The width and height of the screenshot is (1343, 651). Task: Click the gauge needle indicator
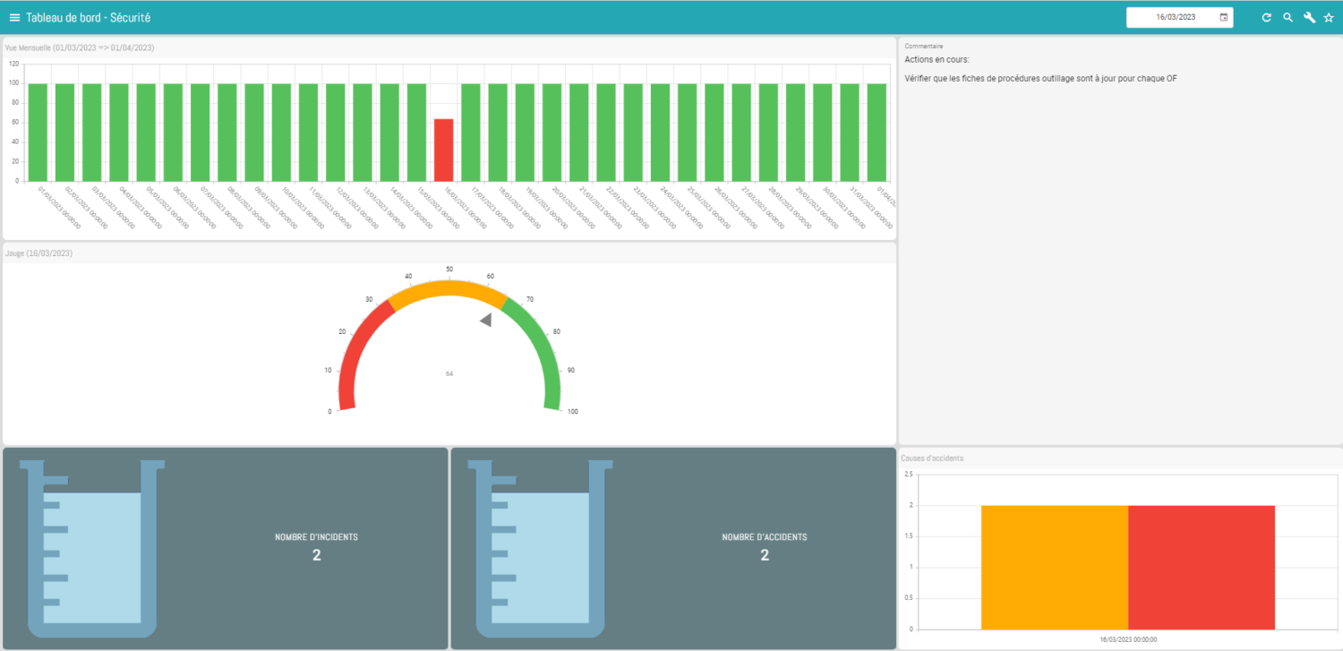point(486,319)
